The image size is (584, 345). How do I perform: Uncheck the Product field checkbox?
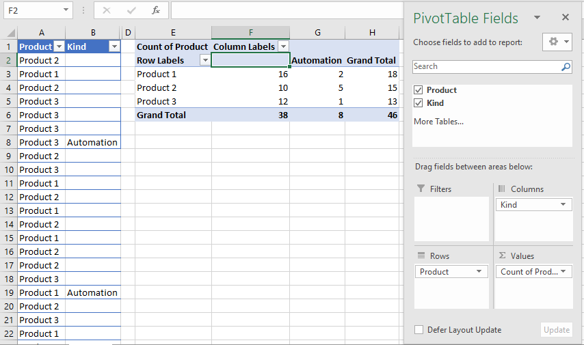(419, 90)
